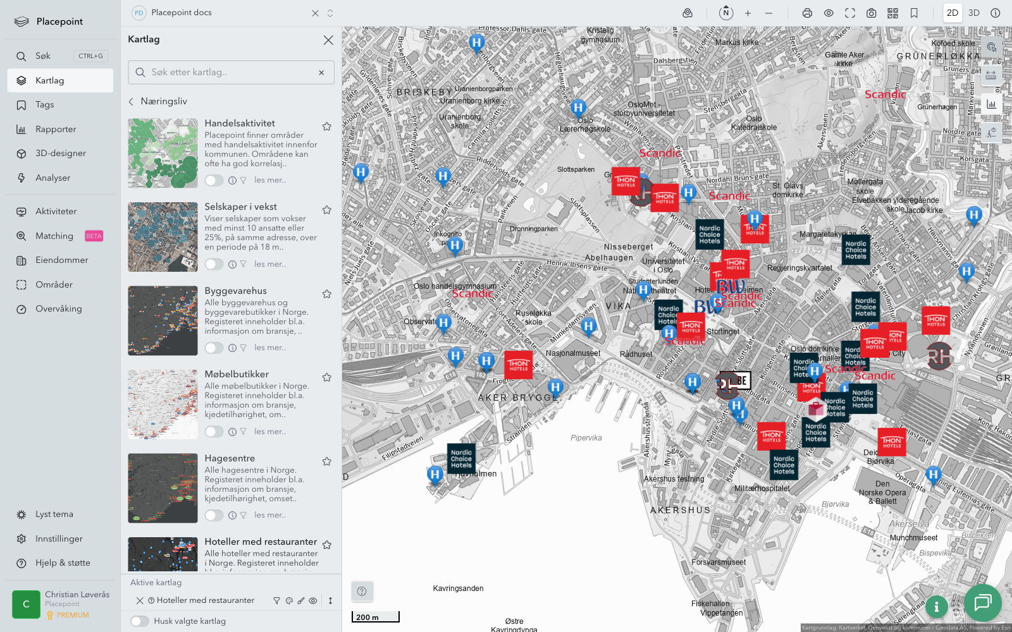Click 'les mer..' under Selskaper i vekst
Viewport: 1012px width, 632px height.
[x=270, y=264]
